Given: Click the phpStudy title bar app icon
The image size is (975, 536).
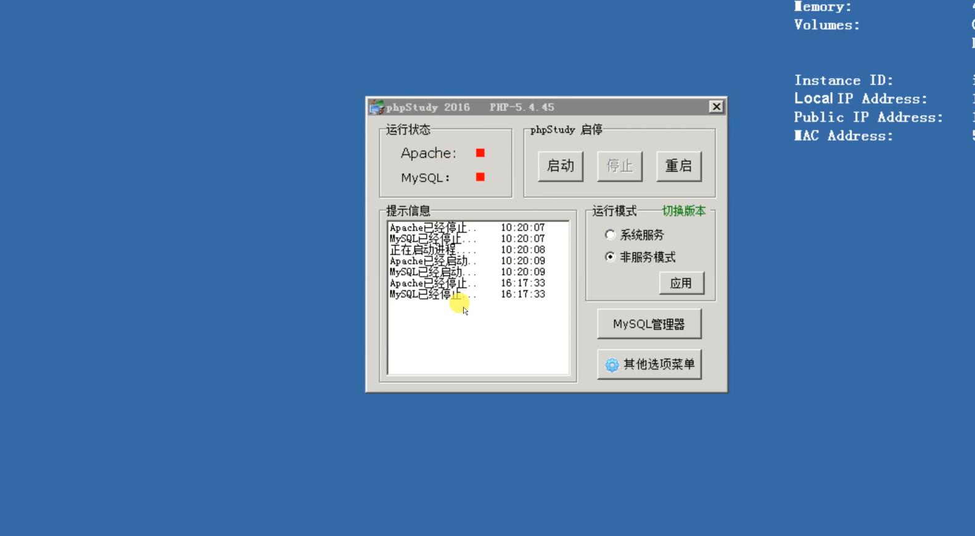Looking at the screenshot, I should click(377, 107).
